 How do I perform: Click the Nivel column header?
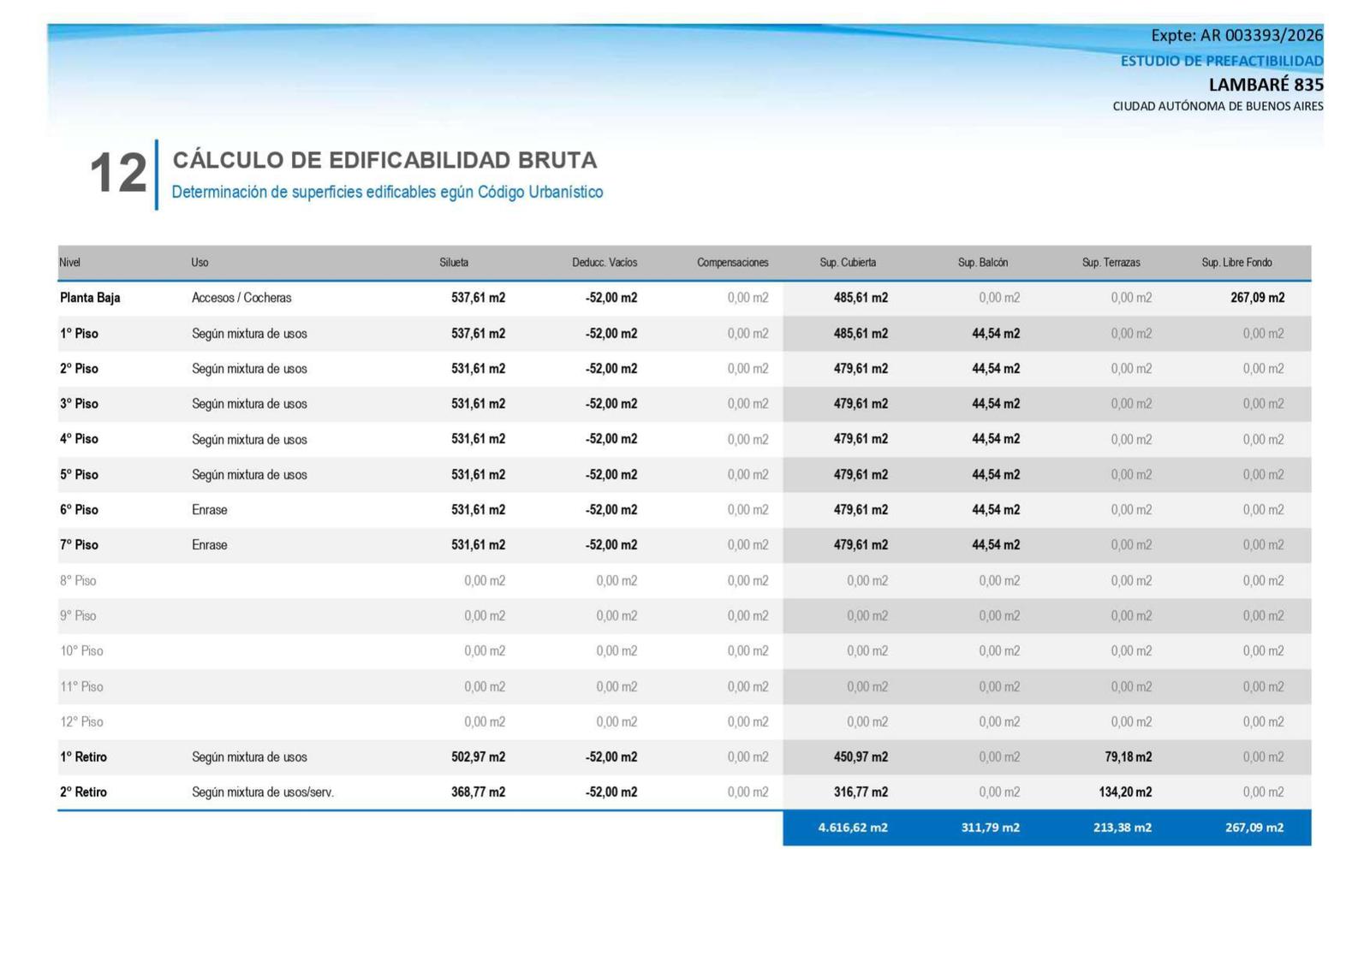coord(69,263)
